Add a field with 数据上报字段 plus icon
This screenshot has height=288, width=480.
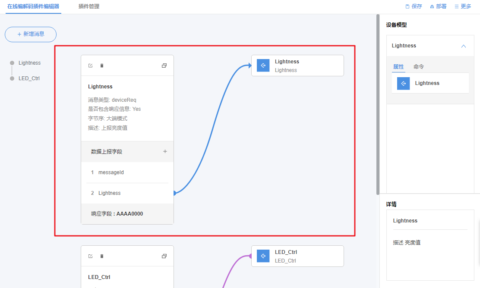(165, 151)
